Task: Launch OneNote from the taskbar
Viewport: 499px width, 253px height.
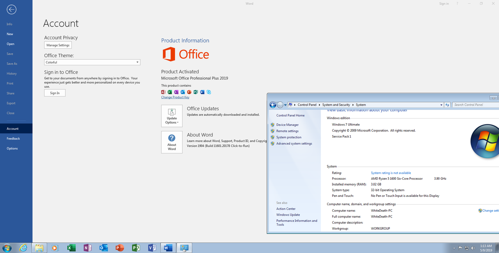Action: pyautogui.click(x=87, y=248)
